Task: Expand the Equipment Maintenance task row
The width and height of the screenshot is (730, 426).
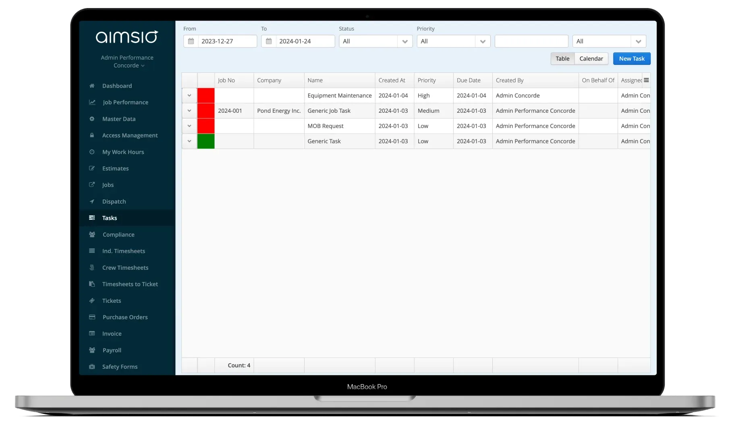Action: click(189, 95)
